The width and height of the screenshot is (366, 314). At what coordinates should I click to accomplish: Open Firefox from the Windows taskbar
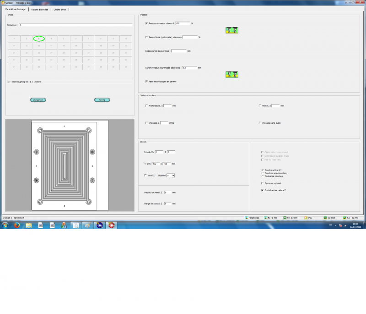17,225
